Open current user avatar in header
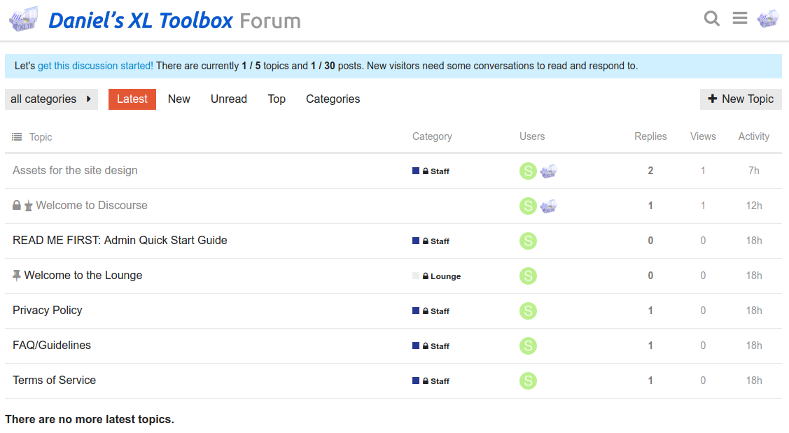789x433 pixels. 768,19
